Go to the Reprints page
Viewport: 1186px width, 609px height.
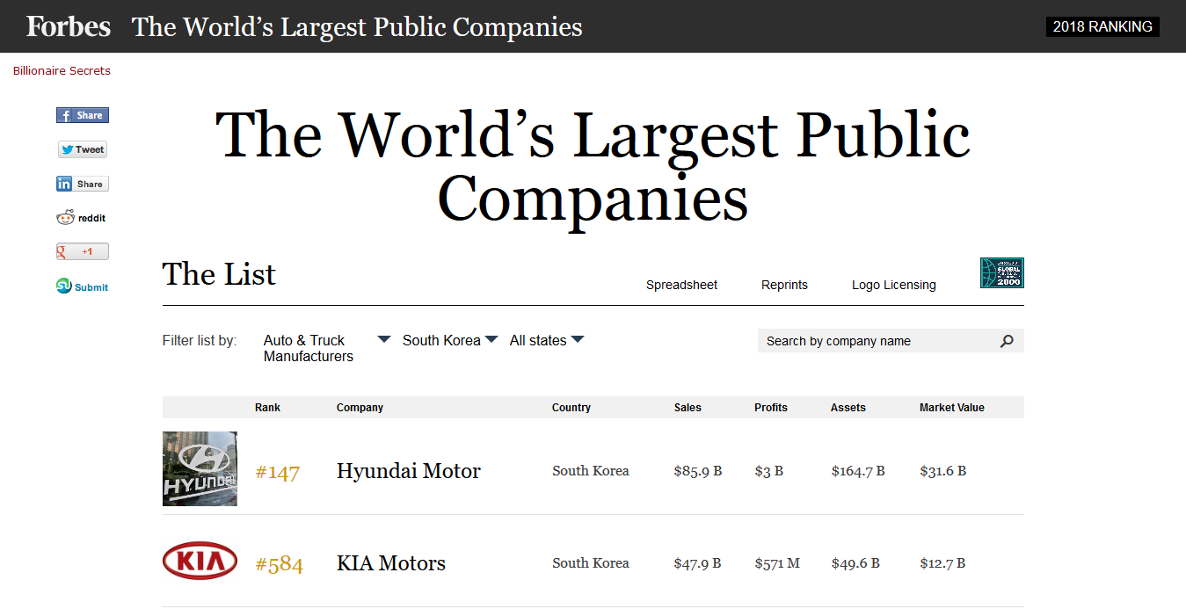(784, 285)
